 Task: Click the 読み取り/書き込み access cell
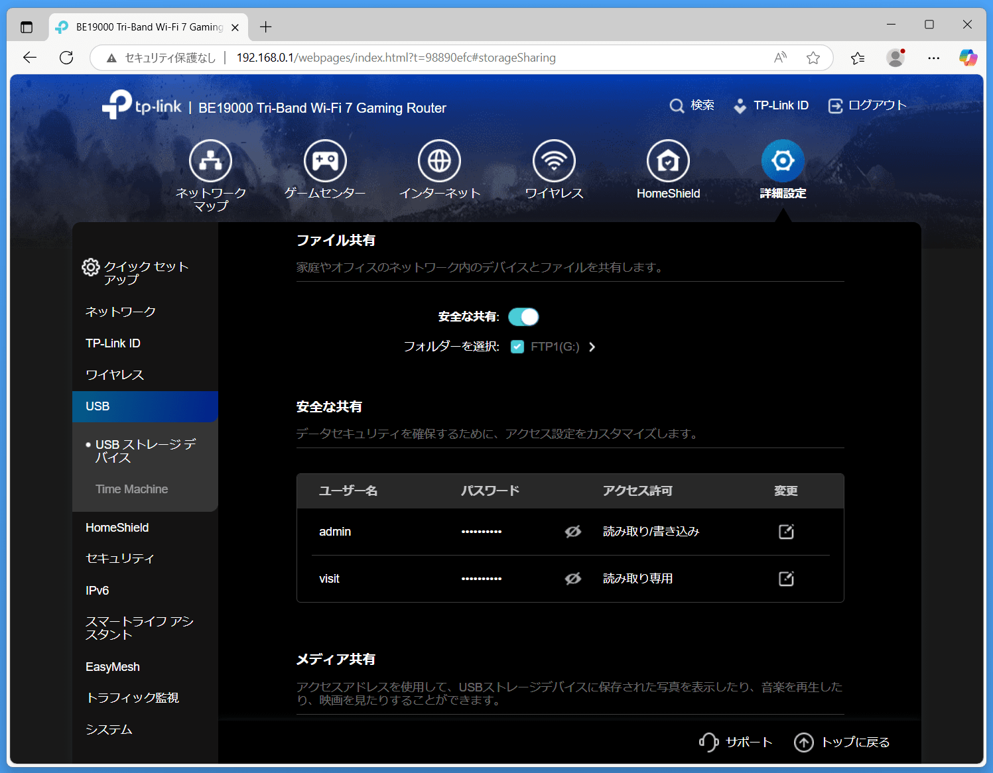pos(651,532)
